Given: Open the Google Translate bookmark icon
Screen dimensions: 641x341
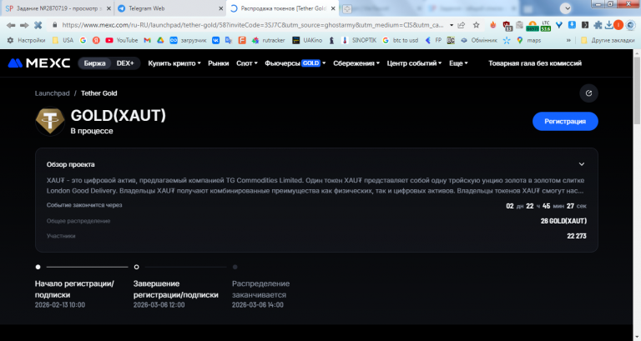Looking at the screenshot, I should [229, 40].
